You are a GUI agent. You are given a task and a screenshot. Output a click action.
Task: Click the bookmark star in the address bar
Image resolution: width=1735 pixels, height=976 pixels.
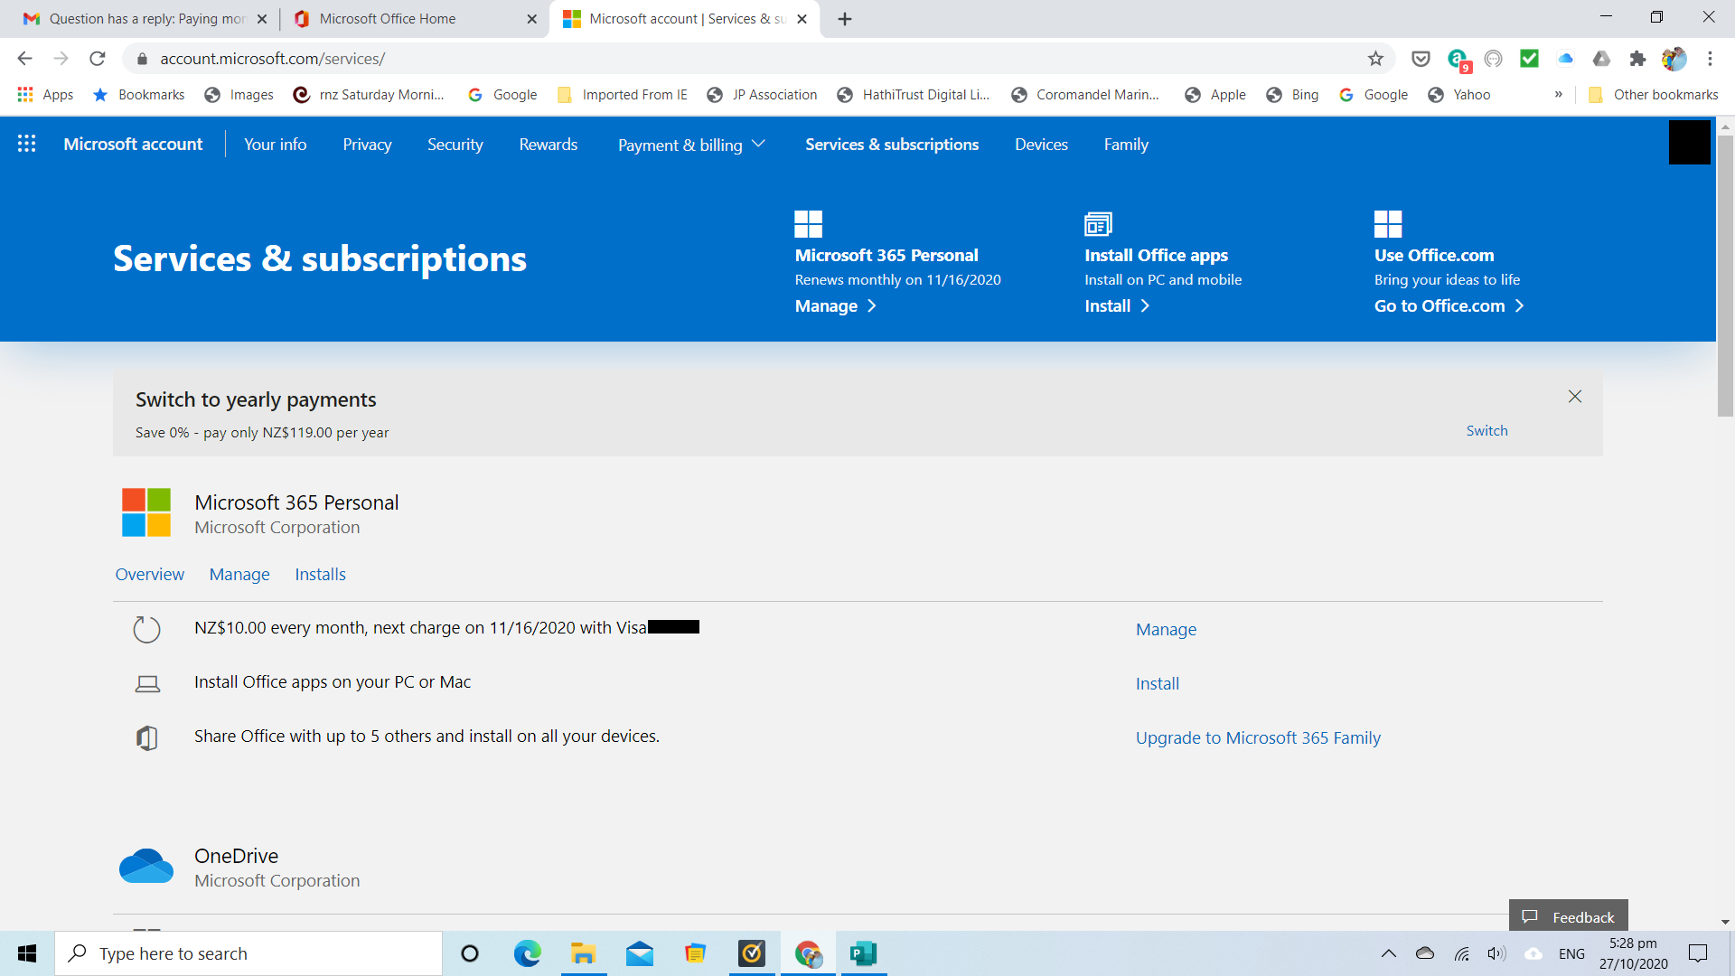1376,58
